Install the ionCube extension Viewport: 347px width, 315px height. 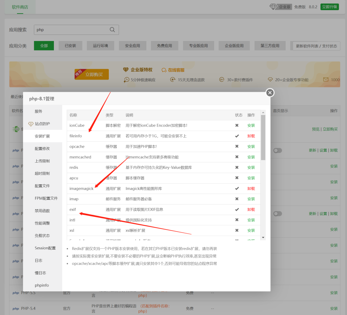[251, 125]
